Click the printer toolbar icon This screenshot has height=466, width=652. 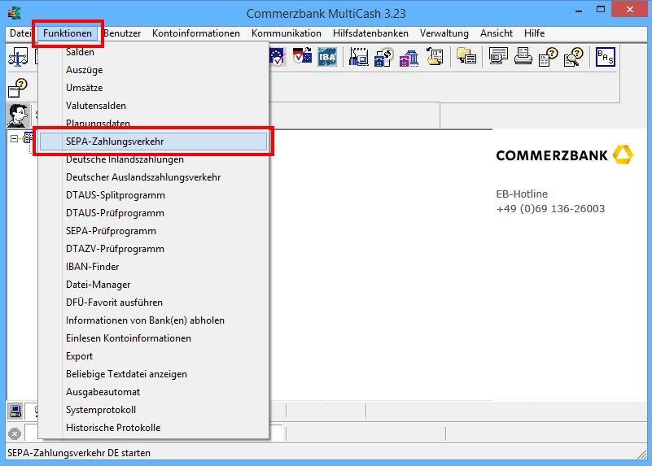point(523,56)
